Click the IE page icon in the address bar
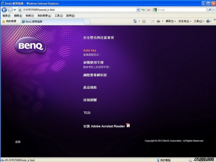Image resolution: width=216 pixels, height=162 pixels. (x=20, y=10)
